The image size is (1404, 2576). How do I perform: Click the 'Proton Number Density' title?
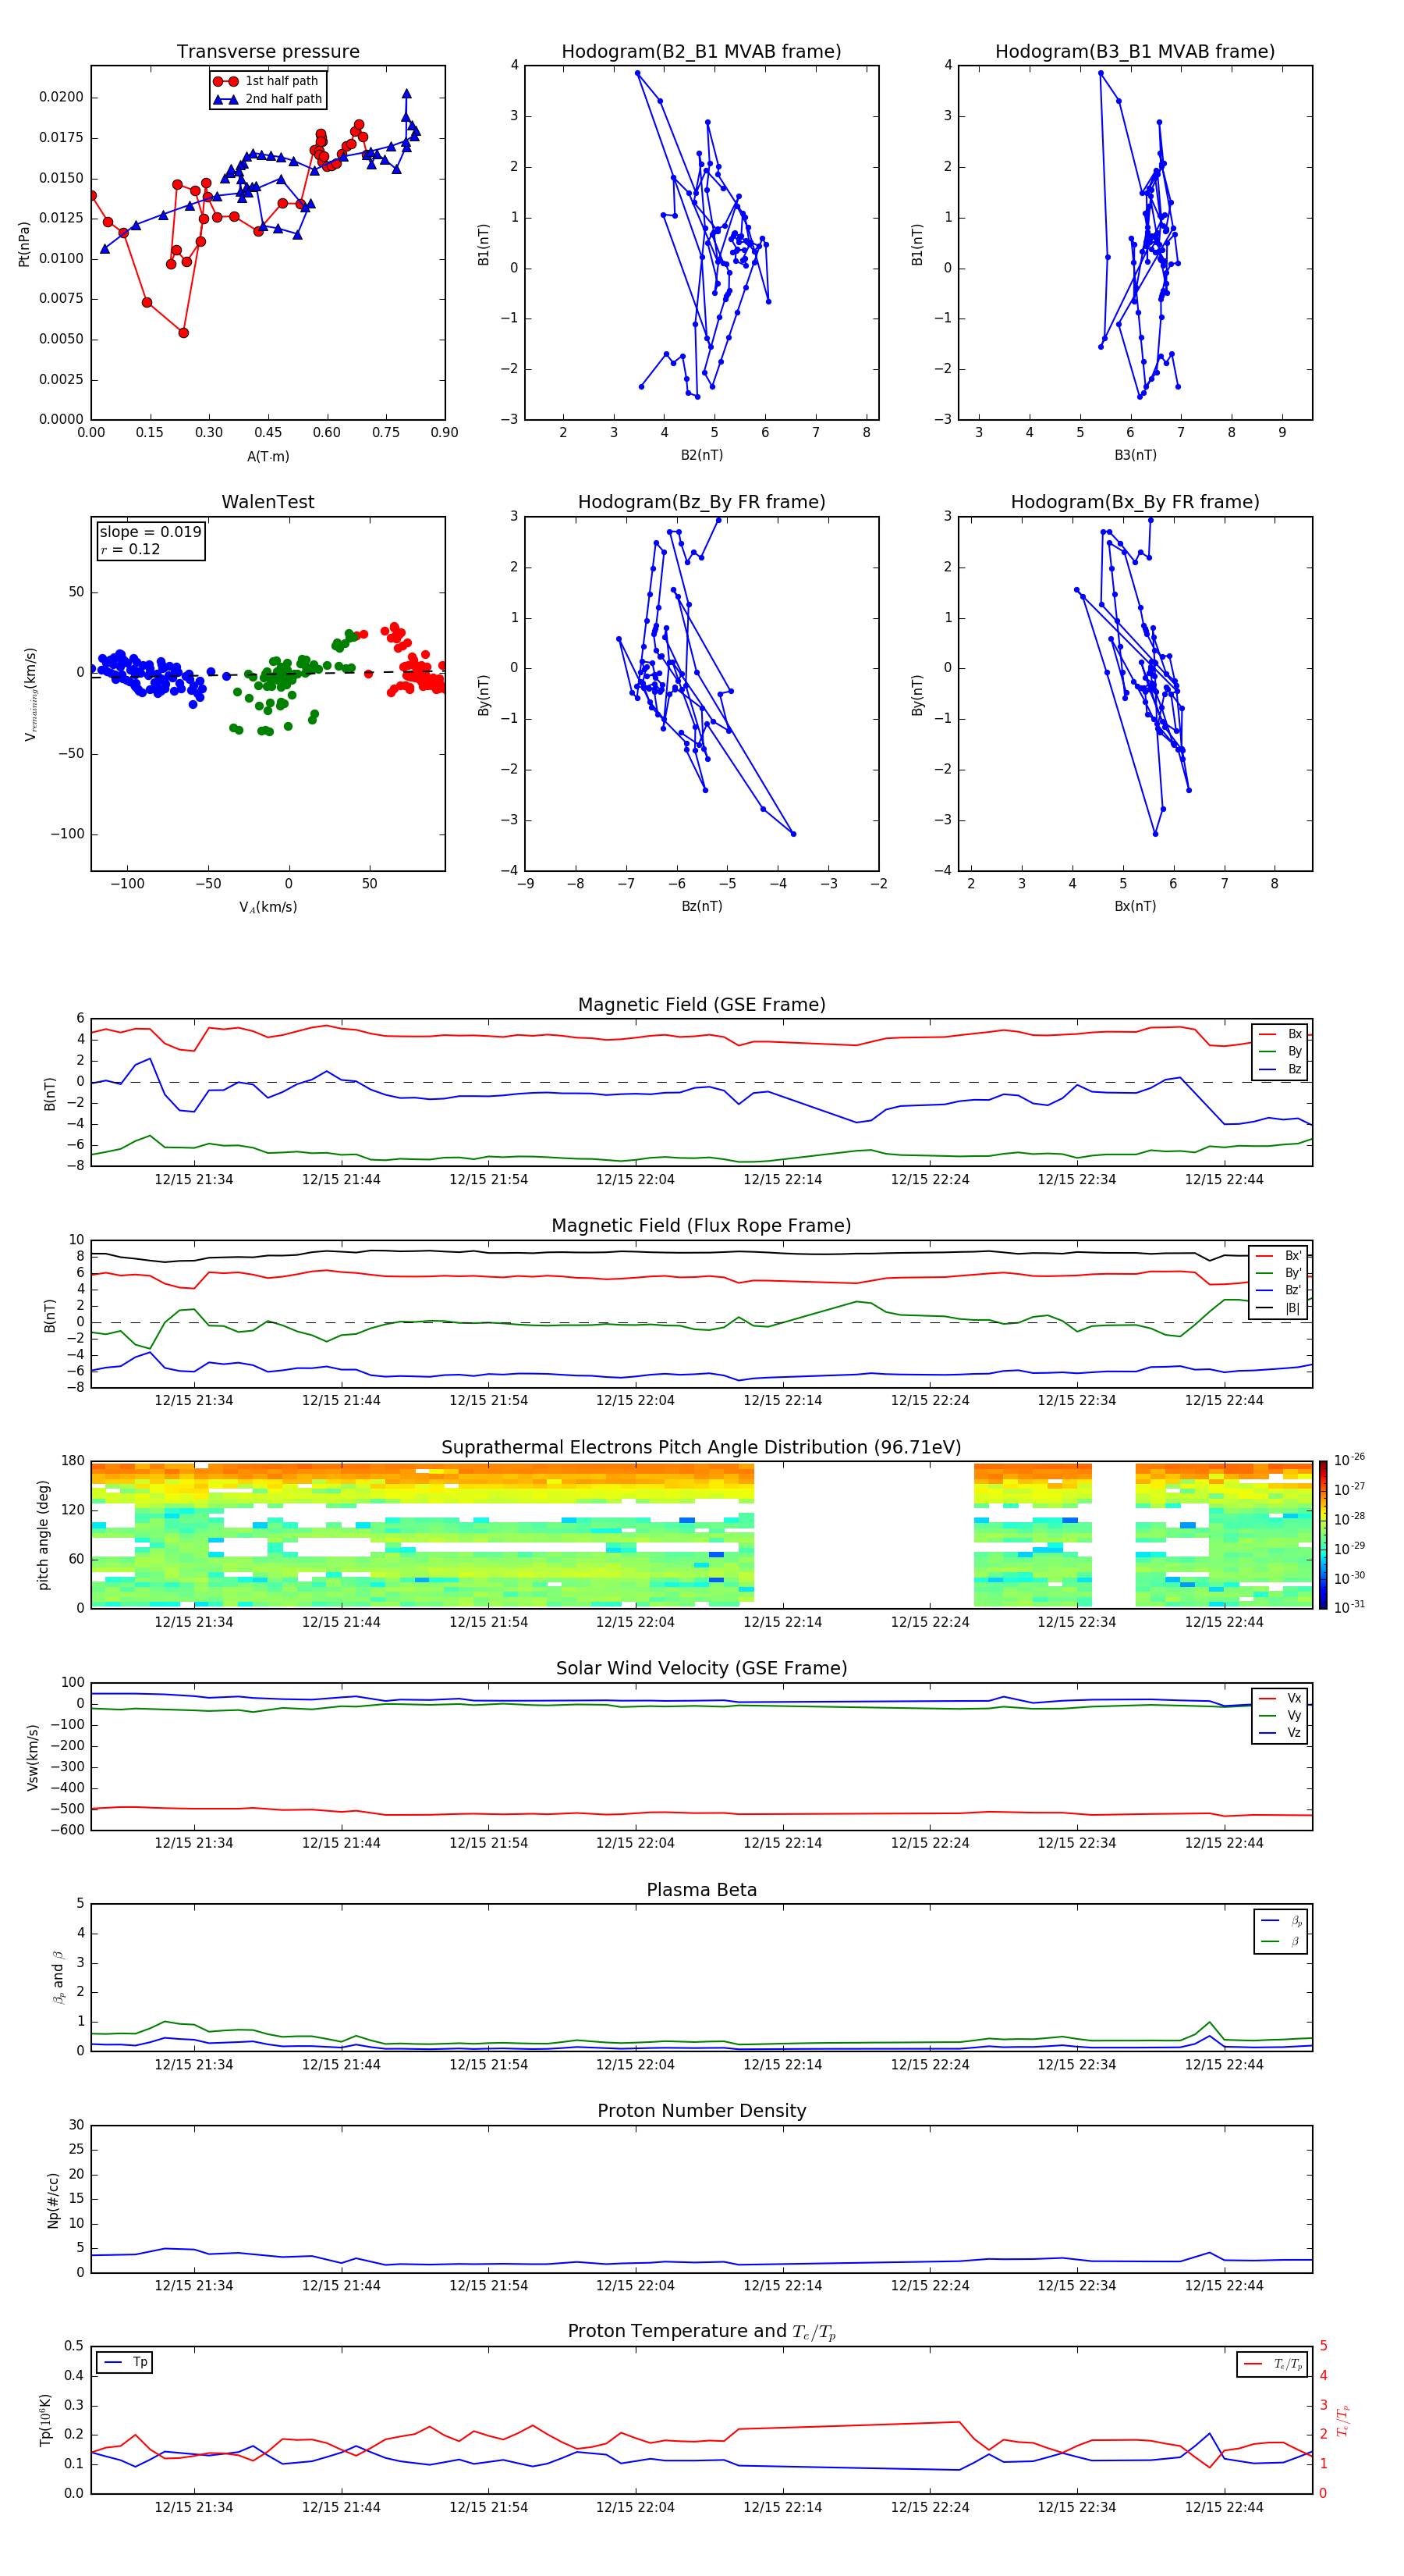coord(701,2112)
